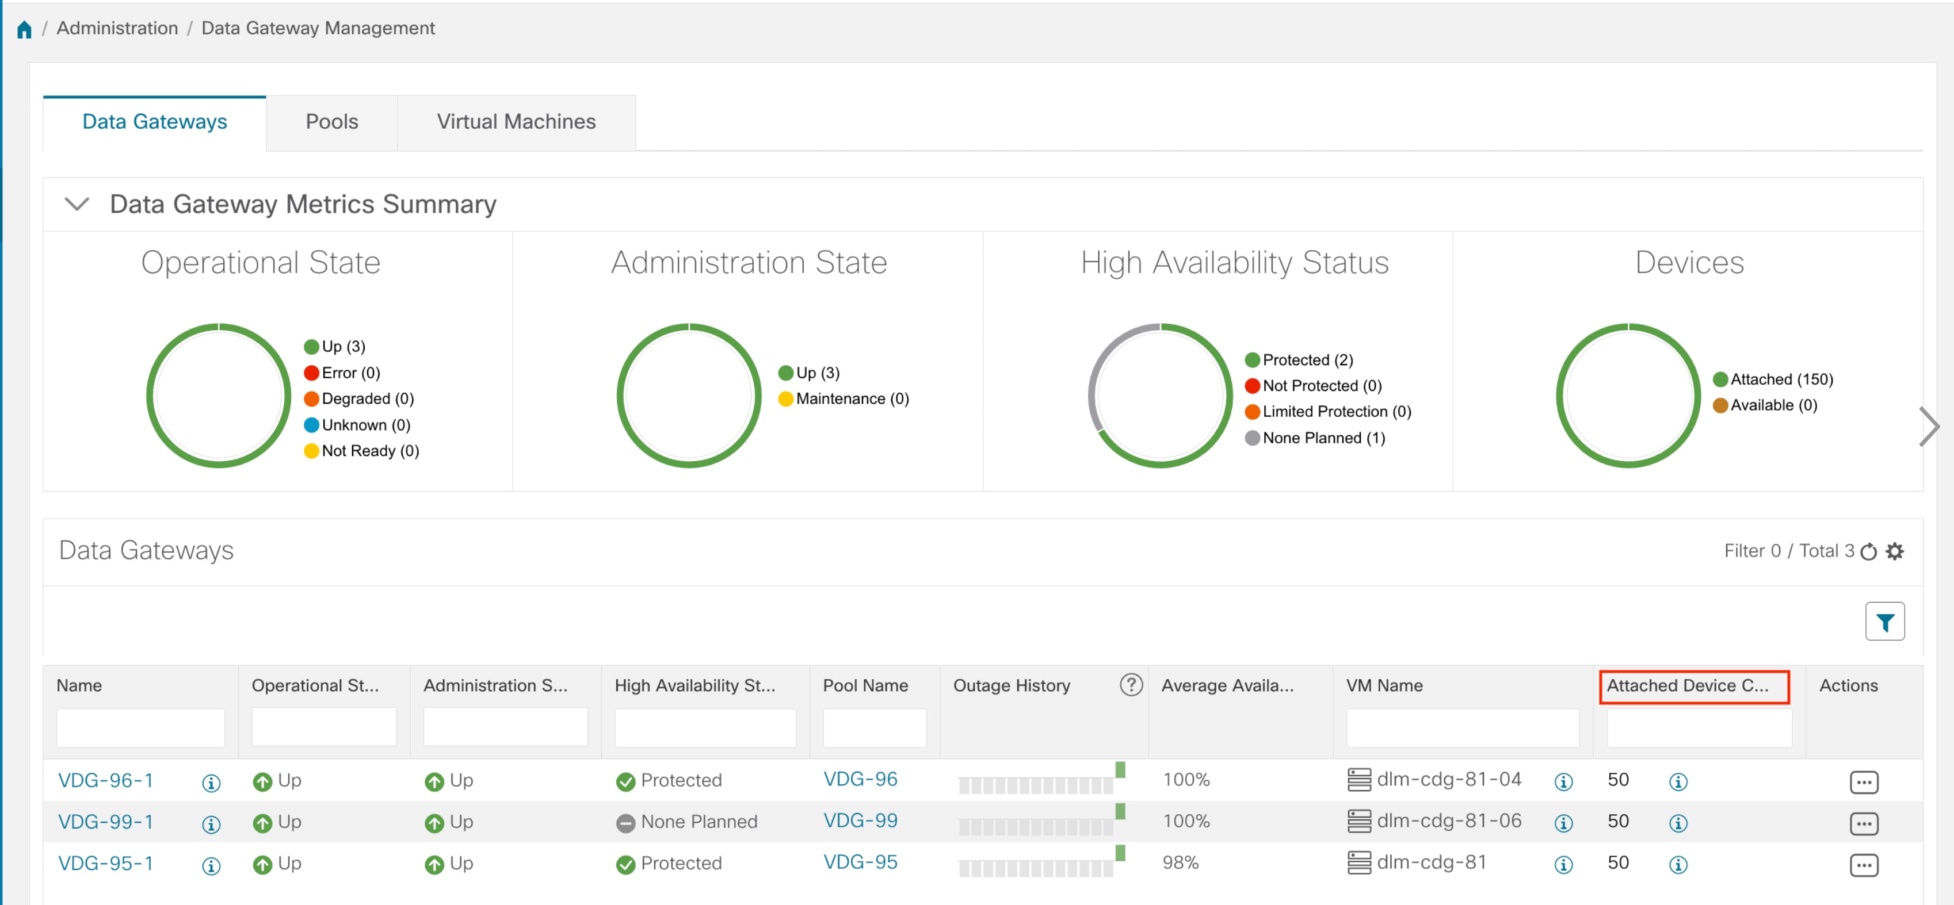Screen dimensions: 1954x905
Task: Open actions menu for VDG-99-1 row
Action: click(1863, 823)
